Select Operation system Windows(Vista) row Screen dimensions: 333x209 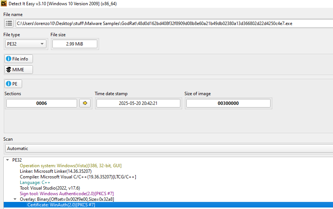(71, 166)
